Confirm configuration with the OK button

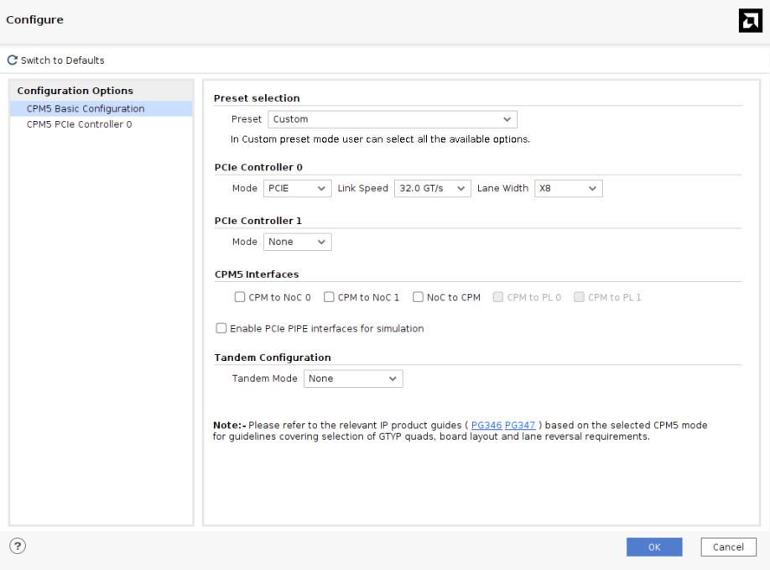[654, 547]
